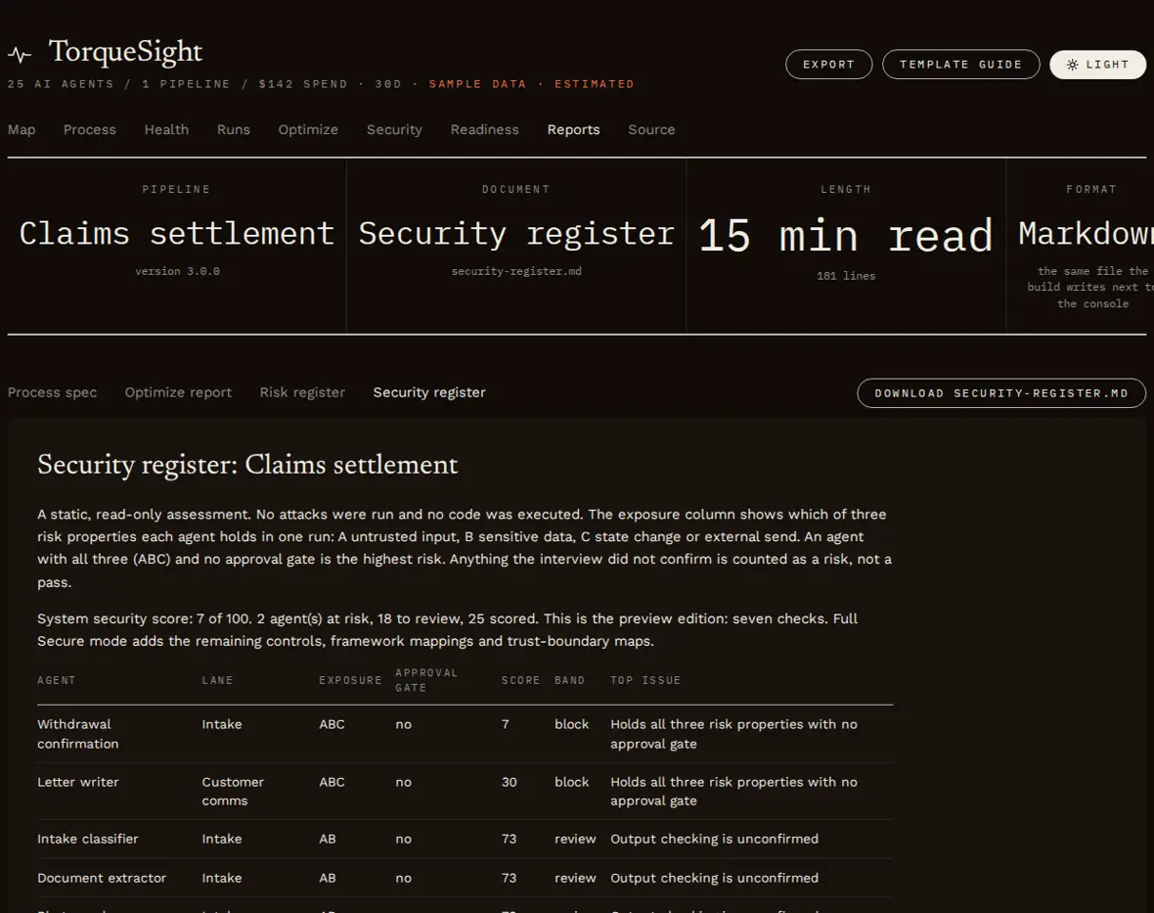Open the Source tab
This screenshot has width=1154, height=913.
pos(651,129)
